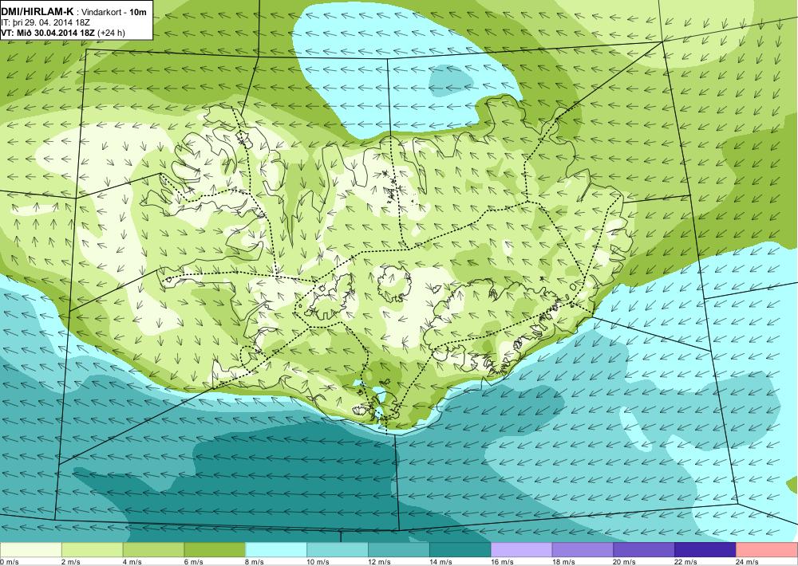The width and height of the screenshot is (798, 566).
Task: Pick the 18 m/s purple legend swatch
Action: (583, 550)
